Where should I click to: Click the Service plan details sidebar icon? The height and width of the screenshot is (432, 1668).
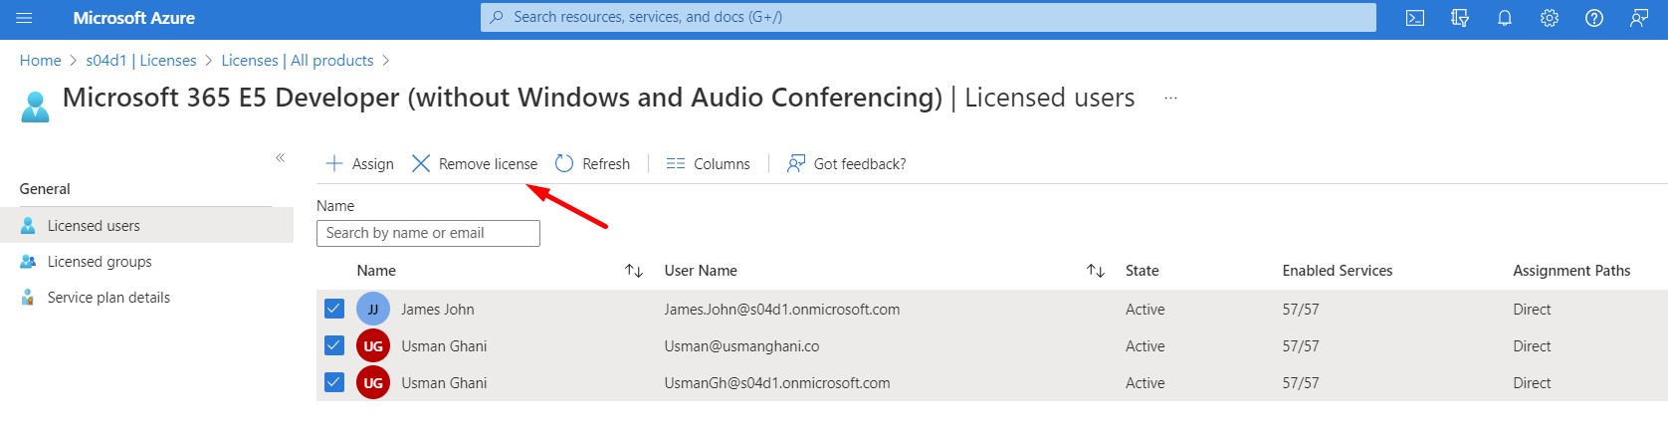pyautogui.click(x=28, y=298)
